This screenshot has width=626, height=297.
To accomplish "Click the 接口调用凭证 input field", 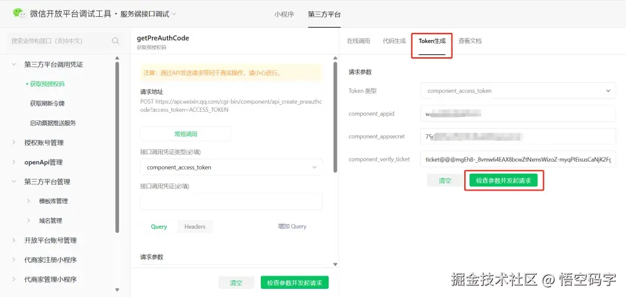I will pyautogui.click(x=231, y=201).
